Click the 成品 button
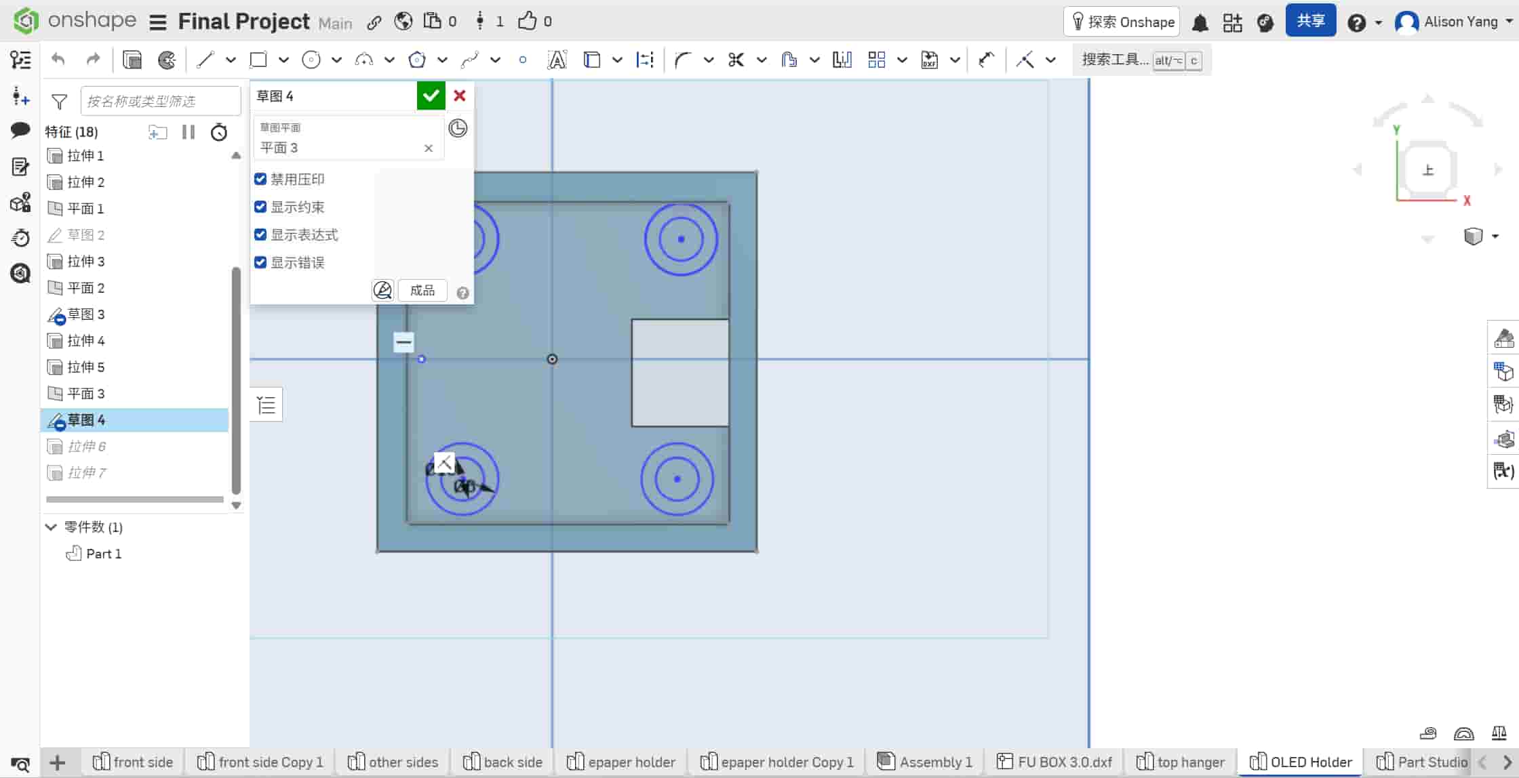 click(422, 291)
